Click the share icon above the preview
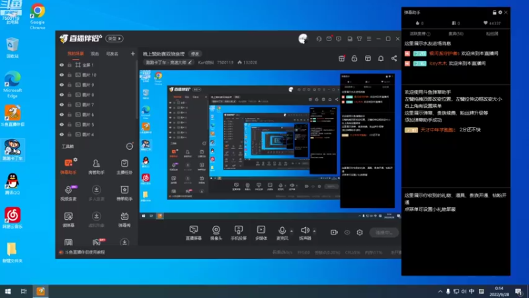Viewport: 529px width, 298px height. pyautogui.click(x=393, y=58)
